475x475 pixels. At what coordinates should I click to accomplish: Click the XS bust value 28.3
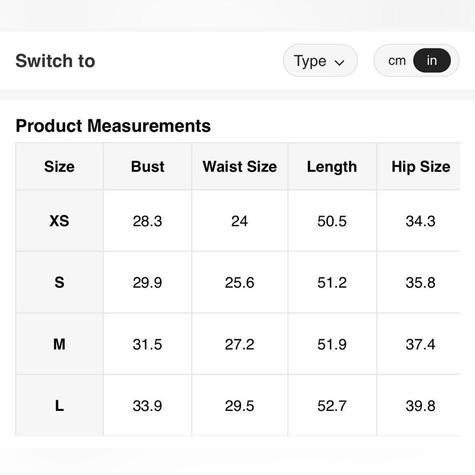(147, 221)
